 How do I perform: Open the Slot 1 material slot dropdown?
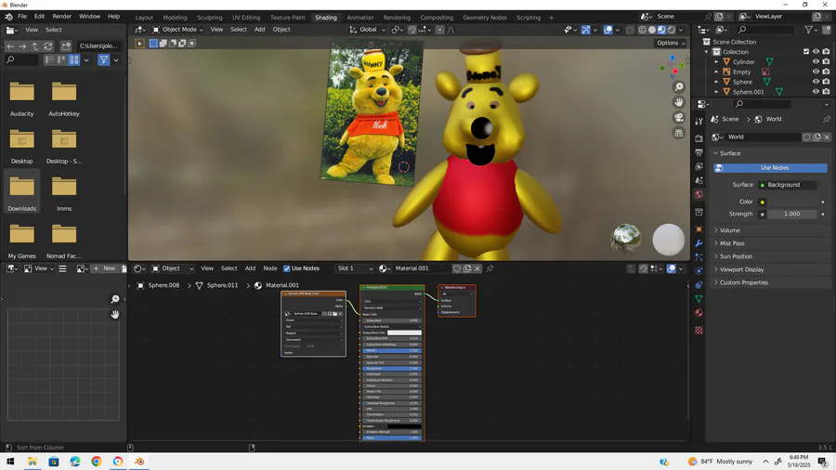pos(354,268)
